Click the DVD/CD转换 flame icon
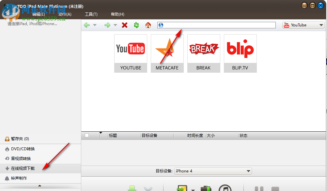Screen dimensions: 327x191 (7, 149)
